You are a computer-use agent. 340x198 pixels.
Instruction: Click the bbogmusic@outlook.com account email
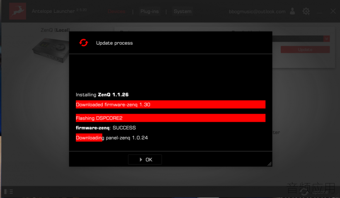(x=257, y=12)
